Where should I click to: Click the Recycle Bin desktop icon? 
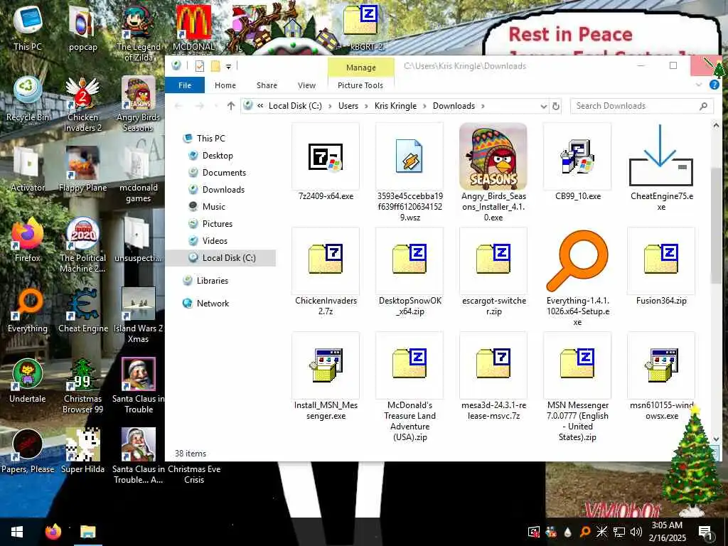point(28,99)
